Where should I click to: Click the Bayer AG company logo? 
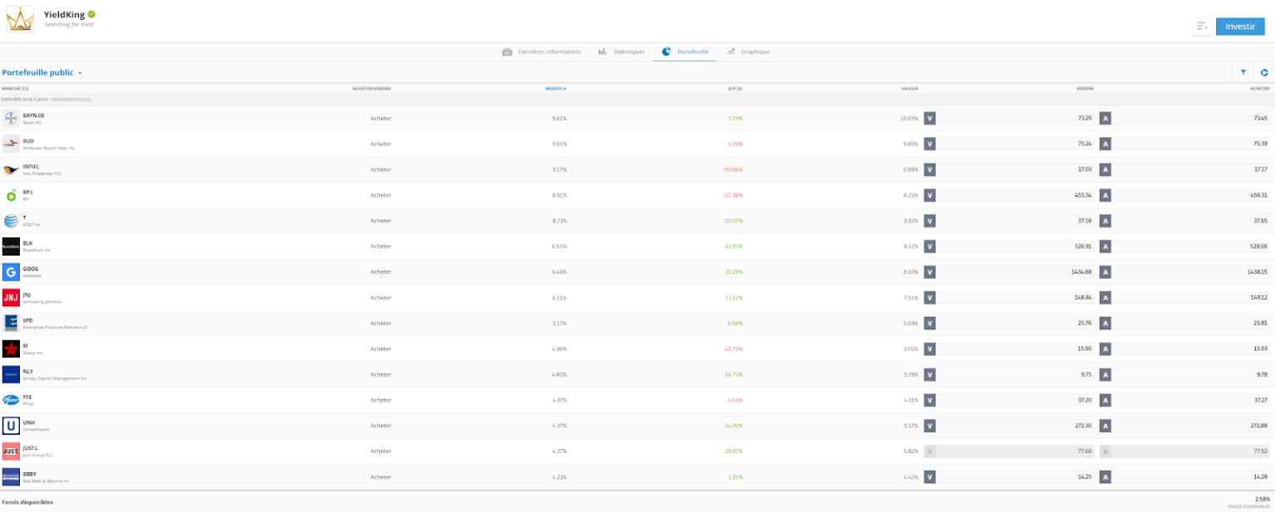(x=12, y=118)
